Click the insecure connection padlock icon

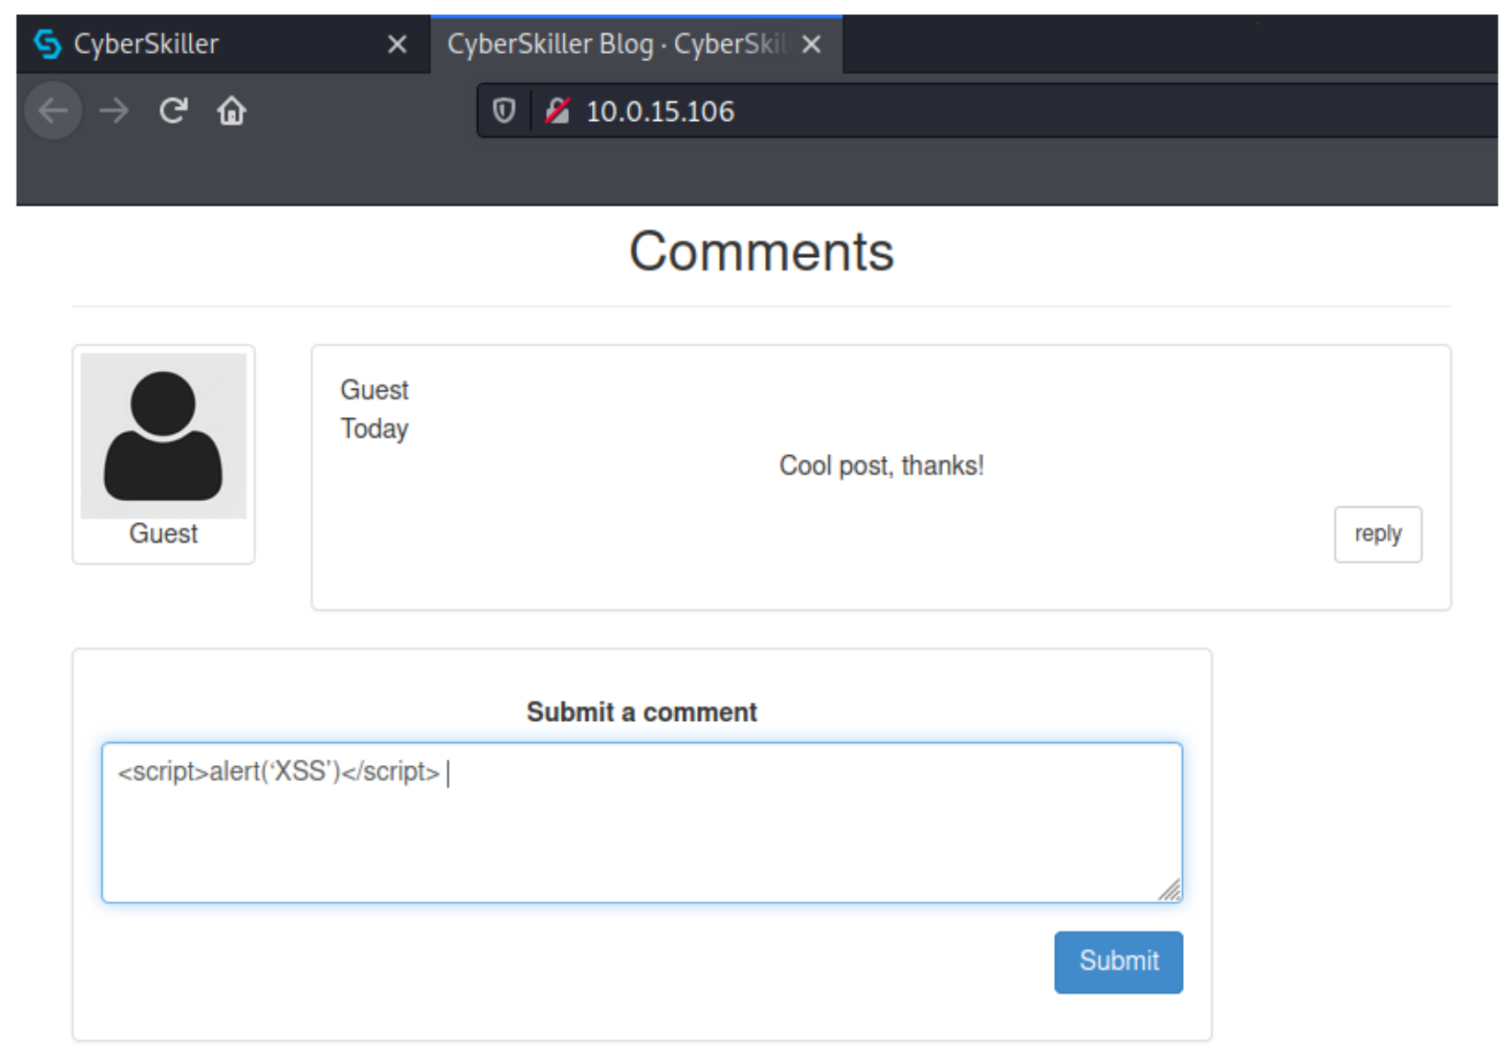click(557, 111)
